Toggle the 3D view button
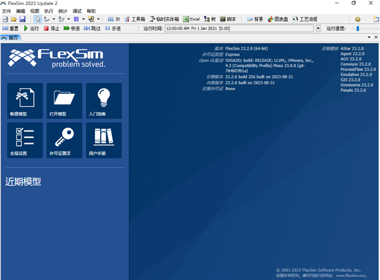Image resolution: width=380 pixels, height=280 pixels. 114,20
